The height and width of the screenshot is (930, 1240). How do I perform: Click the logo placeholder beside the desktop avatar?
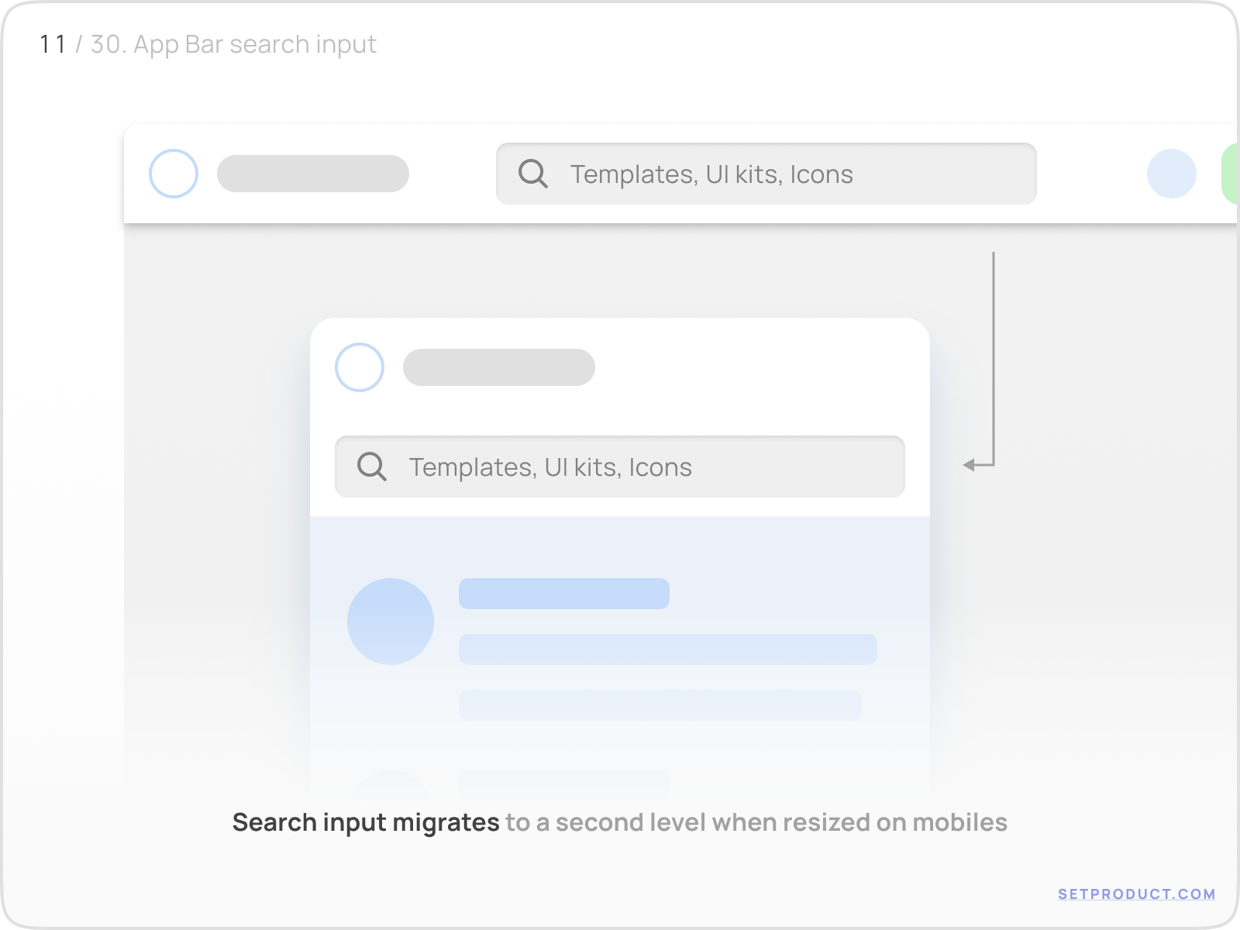[313, 173]
